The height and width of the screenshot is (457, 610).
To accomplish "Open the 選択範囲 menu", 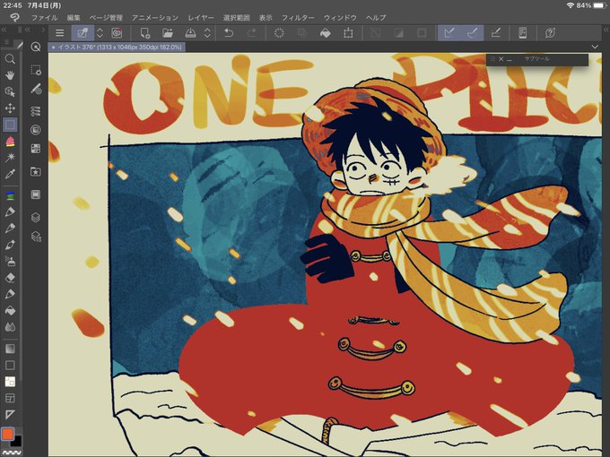I will click(236, 18).
